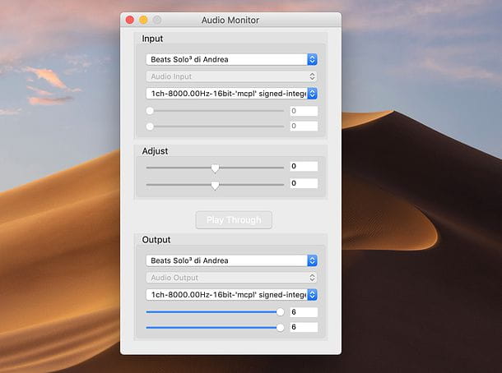Viewport: 502px width, 373px height.
Task: Click the second Adjust slider thumb
Action: click(x=215, y=185)
